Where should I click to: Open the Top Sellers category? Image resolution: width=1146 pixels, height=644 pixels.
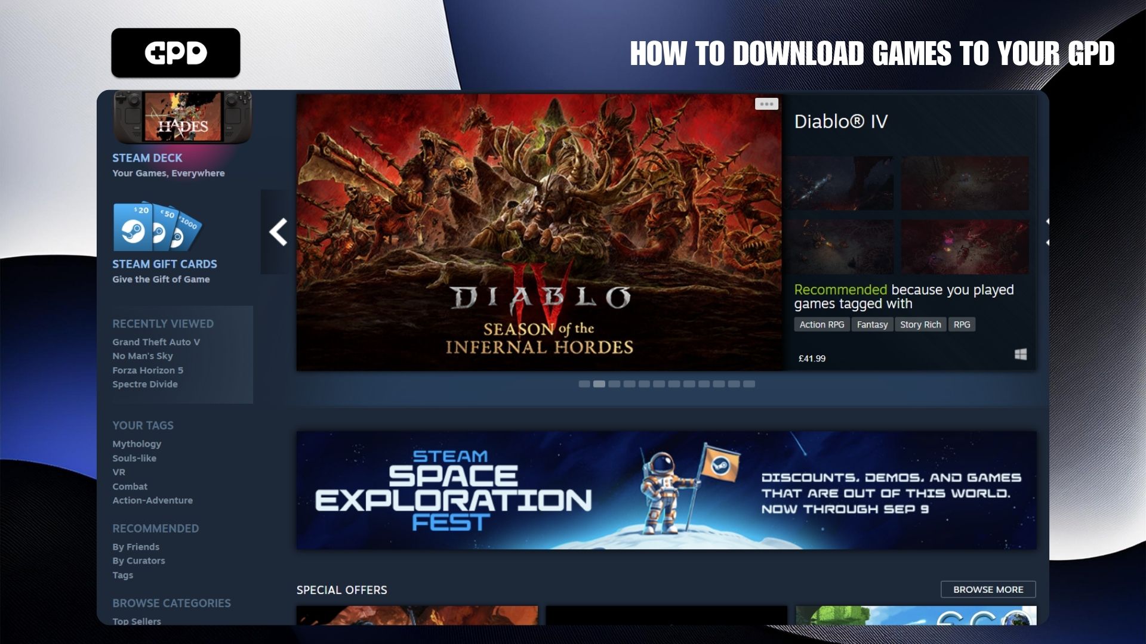[137, 621]
